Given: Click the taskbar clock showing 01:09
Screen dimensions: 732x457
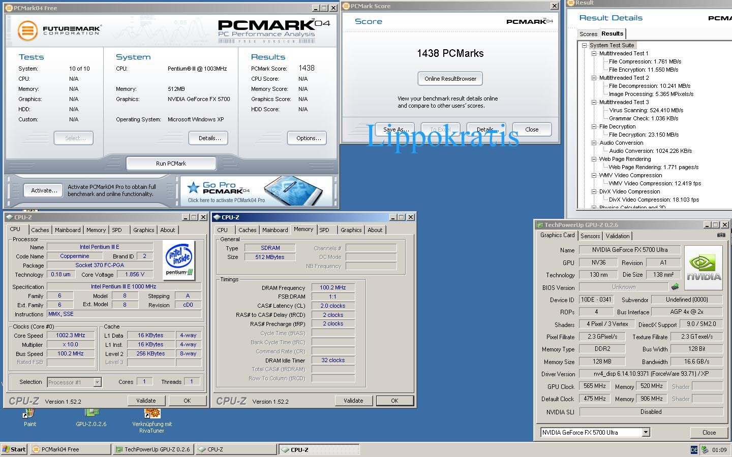Looking at the screenshot, I should 719,449.
